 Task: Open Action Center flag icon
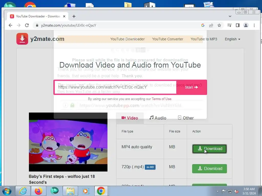tap(224, 191)
